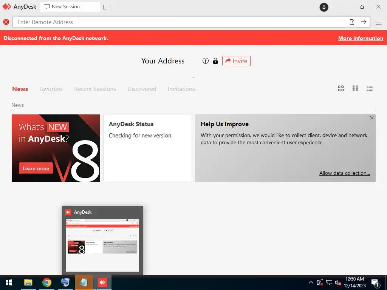
Task: Open the computer monitor app in taskbar
Action: pyautogui.click(x=65, y=282)
